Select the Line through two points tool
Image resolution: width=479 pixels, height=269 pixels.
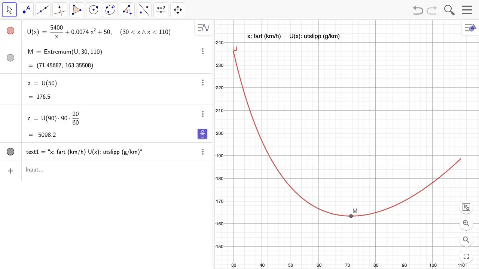(x=43, y=10)
